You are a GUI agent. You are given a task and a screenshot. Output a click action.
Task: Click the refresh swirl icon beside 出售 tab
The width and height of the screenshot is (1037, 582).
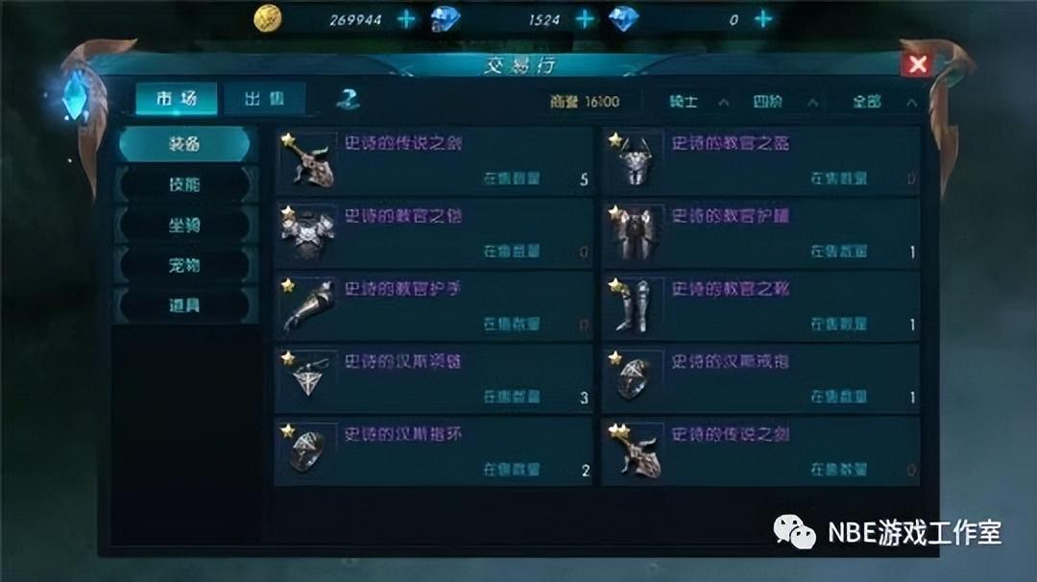(348, 99)
